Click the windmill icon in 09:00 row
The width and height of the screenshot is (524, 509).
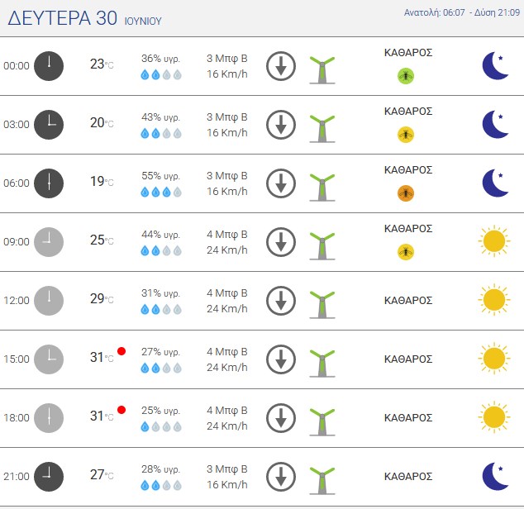point(322,246)
